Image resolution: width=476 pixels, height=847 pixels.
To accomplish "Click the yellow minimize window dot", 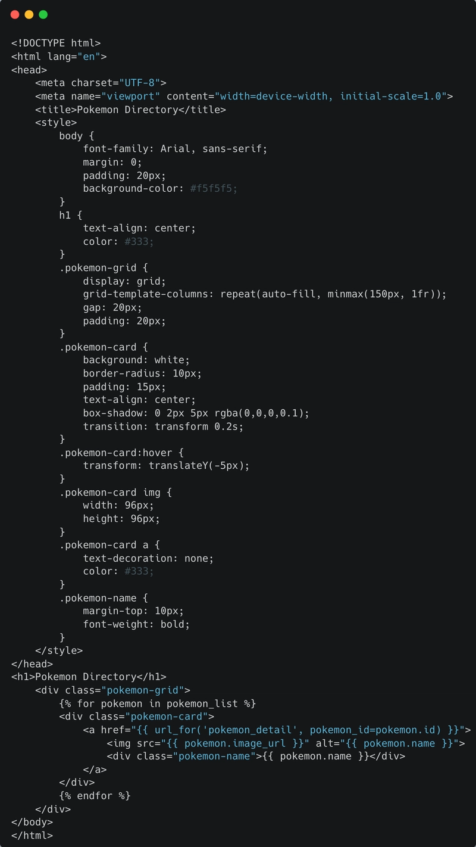I will click(x=29, y=14).
